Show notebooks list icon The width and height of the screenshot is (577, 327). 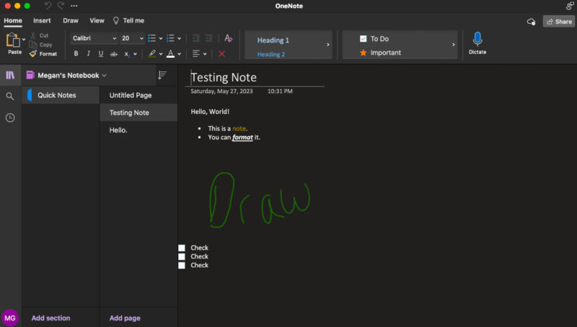coord(10,75)
